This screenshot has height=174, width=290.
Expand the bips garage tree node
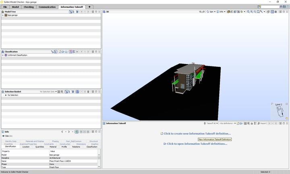pyautogui.click(x=3, y=15)
